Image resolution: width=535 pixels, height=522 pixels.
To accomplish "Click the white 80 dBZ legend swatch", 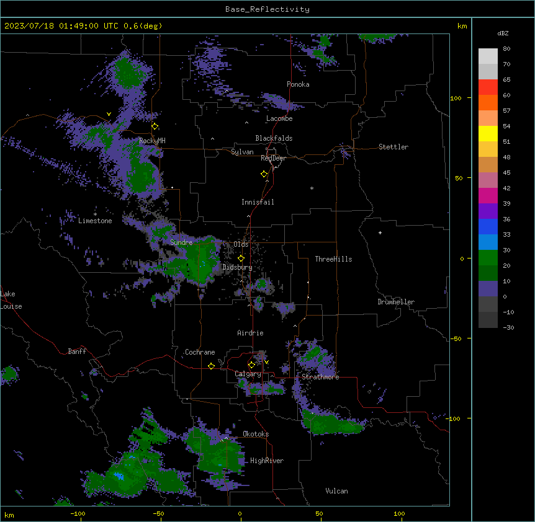I will (x=488, y=56).
